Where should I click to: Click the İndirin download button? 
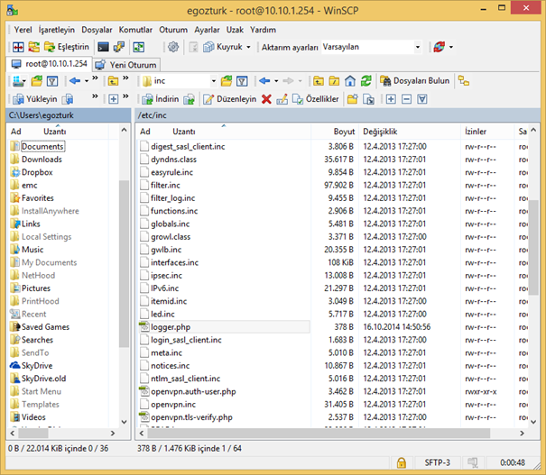pos(161,99)
